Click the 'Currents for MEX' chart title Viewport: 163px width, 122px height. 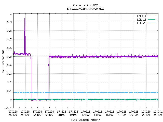click(x=85, y=5)
